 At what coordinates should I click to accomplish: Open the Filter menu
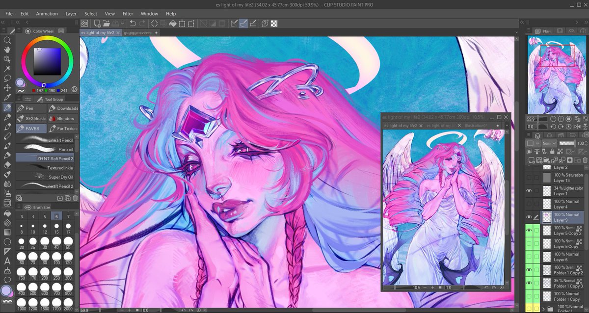pyautogui.click(x=128, y=14)
